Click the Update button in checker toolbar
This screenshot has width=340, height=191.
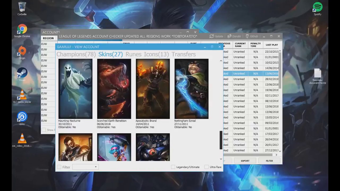click(x=216, y=36)
